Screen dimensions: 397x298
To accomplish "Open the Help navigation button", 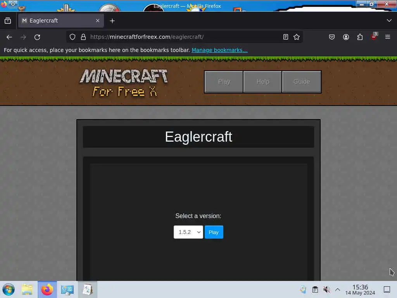I will coord(262,81).
